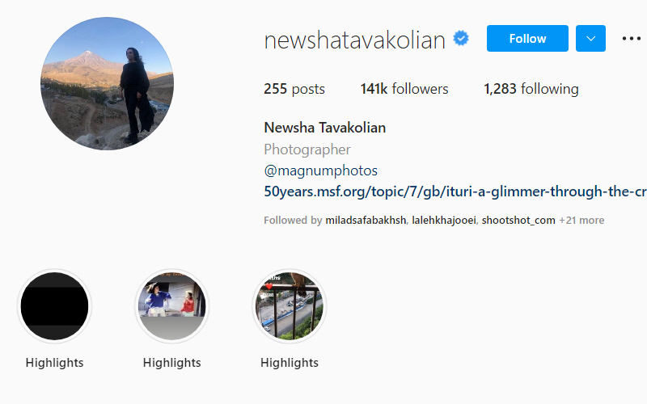Screen dimensions: 647x404
Task: Show the +21 more mutual followers
Action: click(581, 220)
